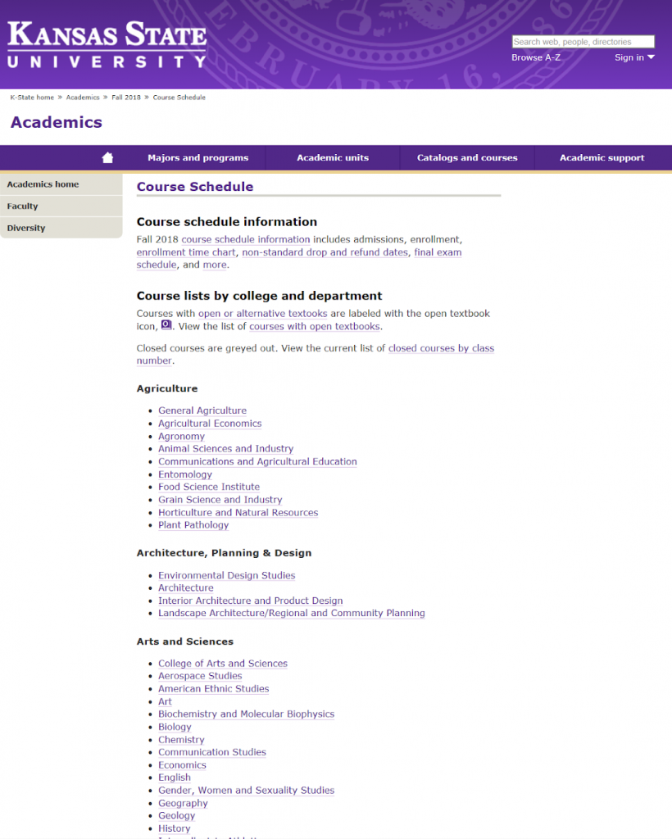
Task: Open the open or alternative textooks link
Action: (x=263, y=314)
